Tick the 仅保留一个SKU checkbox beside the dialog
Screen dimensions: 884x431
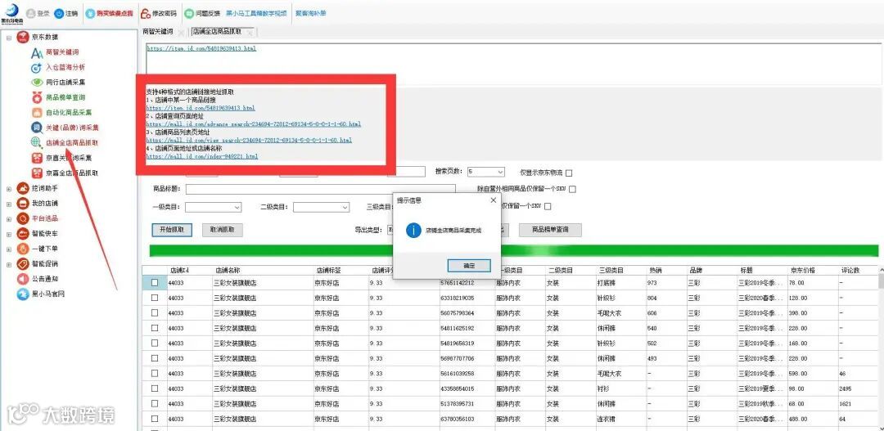tap(547, 206)
